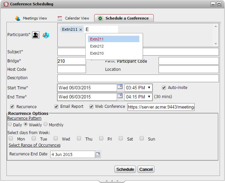This screenshot has width=225, height=183.
Task: Maximize the Conference Scheduling window
Action: (219, 4)
